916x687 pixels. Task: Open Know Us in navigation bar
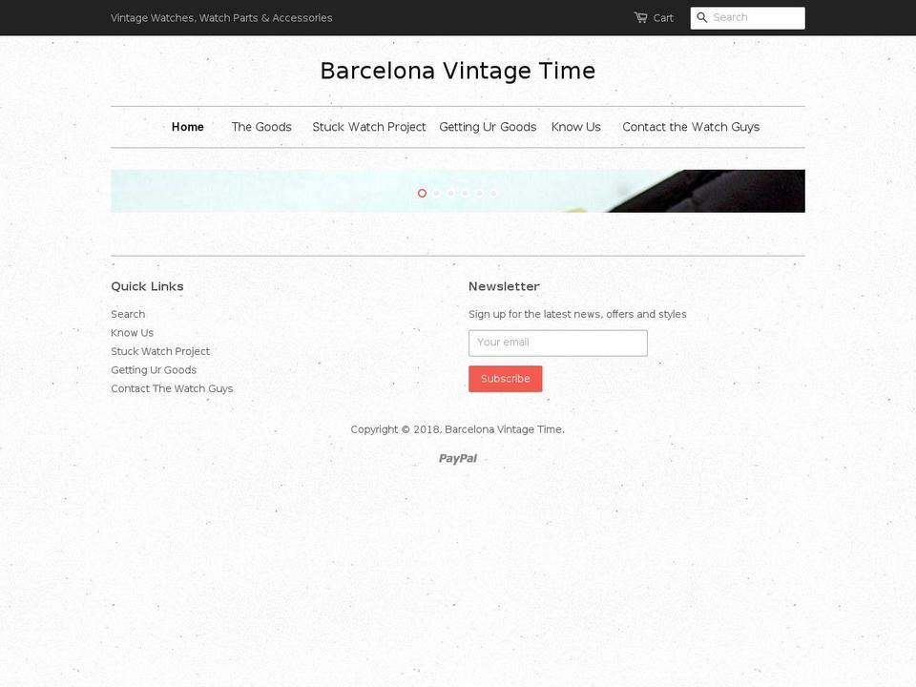tap(576, 127)
